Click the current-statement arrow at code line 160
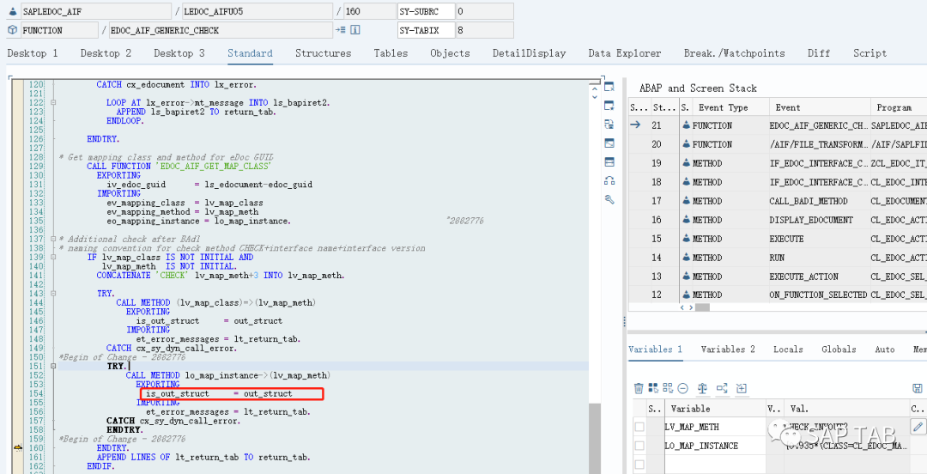The image size is (927, 474). (x=18, y=448)
